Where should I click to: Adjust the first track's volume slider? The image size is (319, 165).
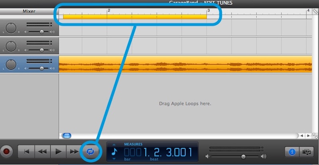[42, 32]
